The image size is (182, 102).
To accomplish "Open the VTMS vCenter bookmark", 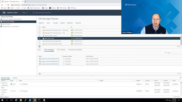I will tap(62, 8).
